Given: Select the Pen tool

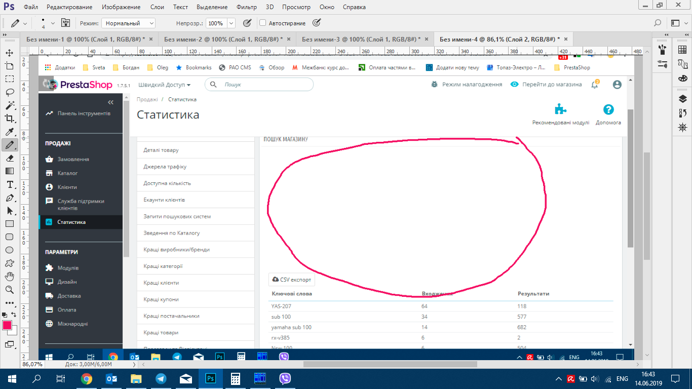Looking at the screenshot, I should click(9, 198).
